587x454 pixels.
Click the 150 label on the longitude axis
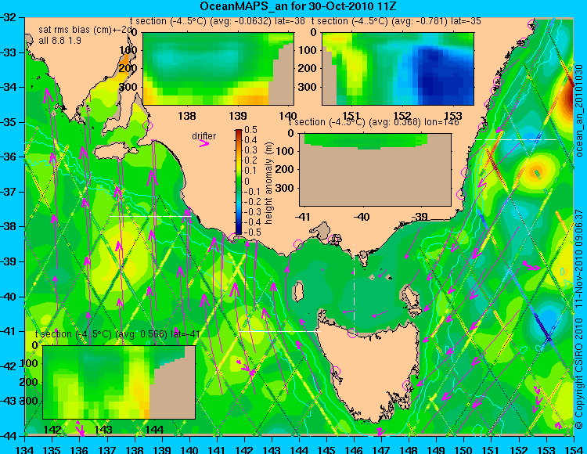(463, 449)
